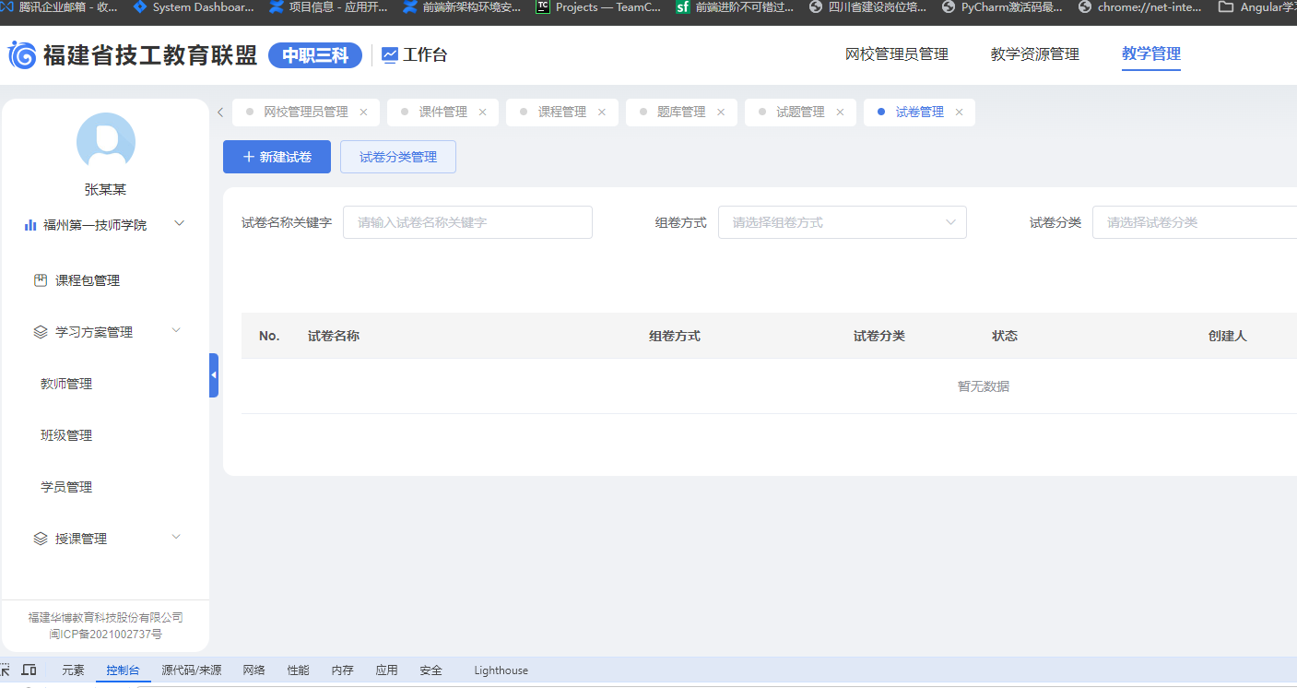Open the PyCharm激活码 bookmark
The image size is (1297, 688).
(1002, 7)
